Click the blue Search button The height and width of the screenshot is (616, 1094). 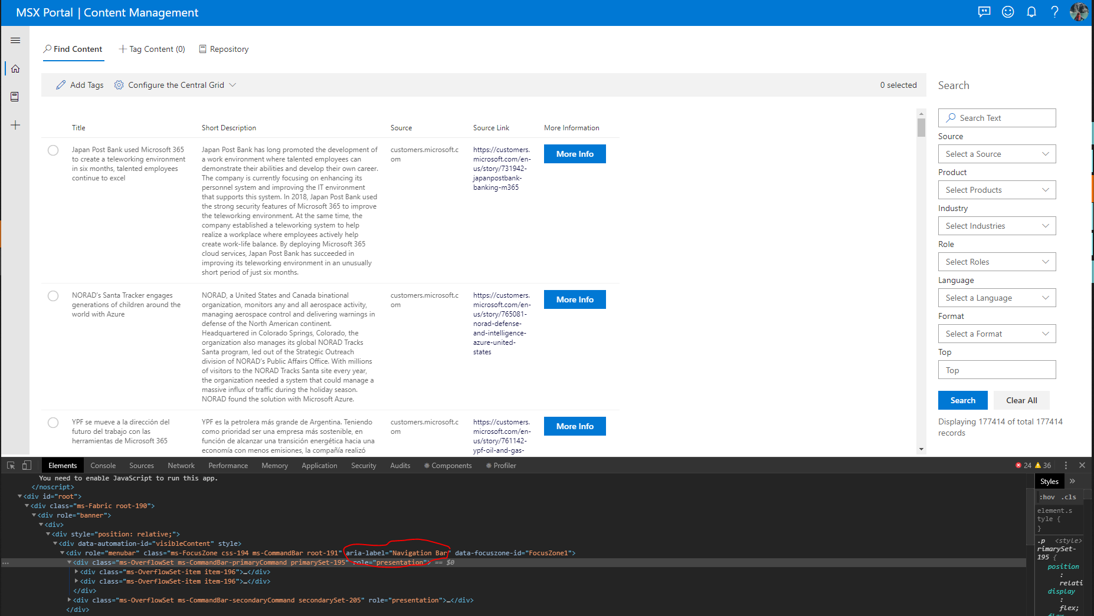pos(963,400)
